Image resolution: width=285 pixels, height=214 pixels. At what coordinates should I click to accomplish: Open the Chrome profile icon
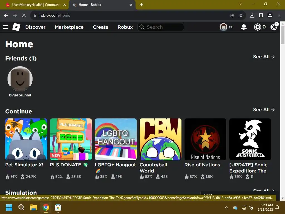click(270, 16)
